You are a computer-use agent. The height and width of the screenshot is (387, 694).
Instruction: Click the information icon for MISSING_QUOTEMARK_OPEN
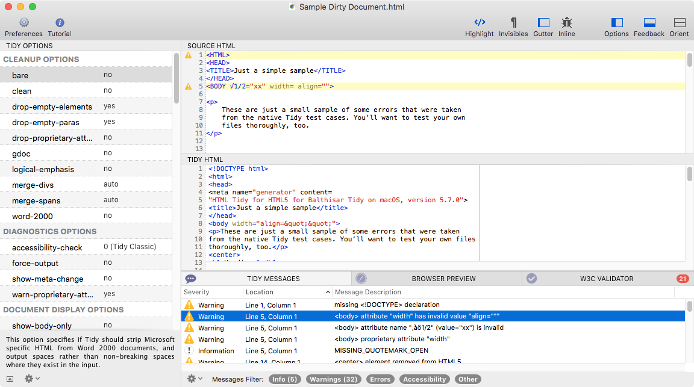pyautogui.click(x=189, y=351)
